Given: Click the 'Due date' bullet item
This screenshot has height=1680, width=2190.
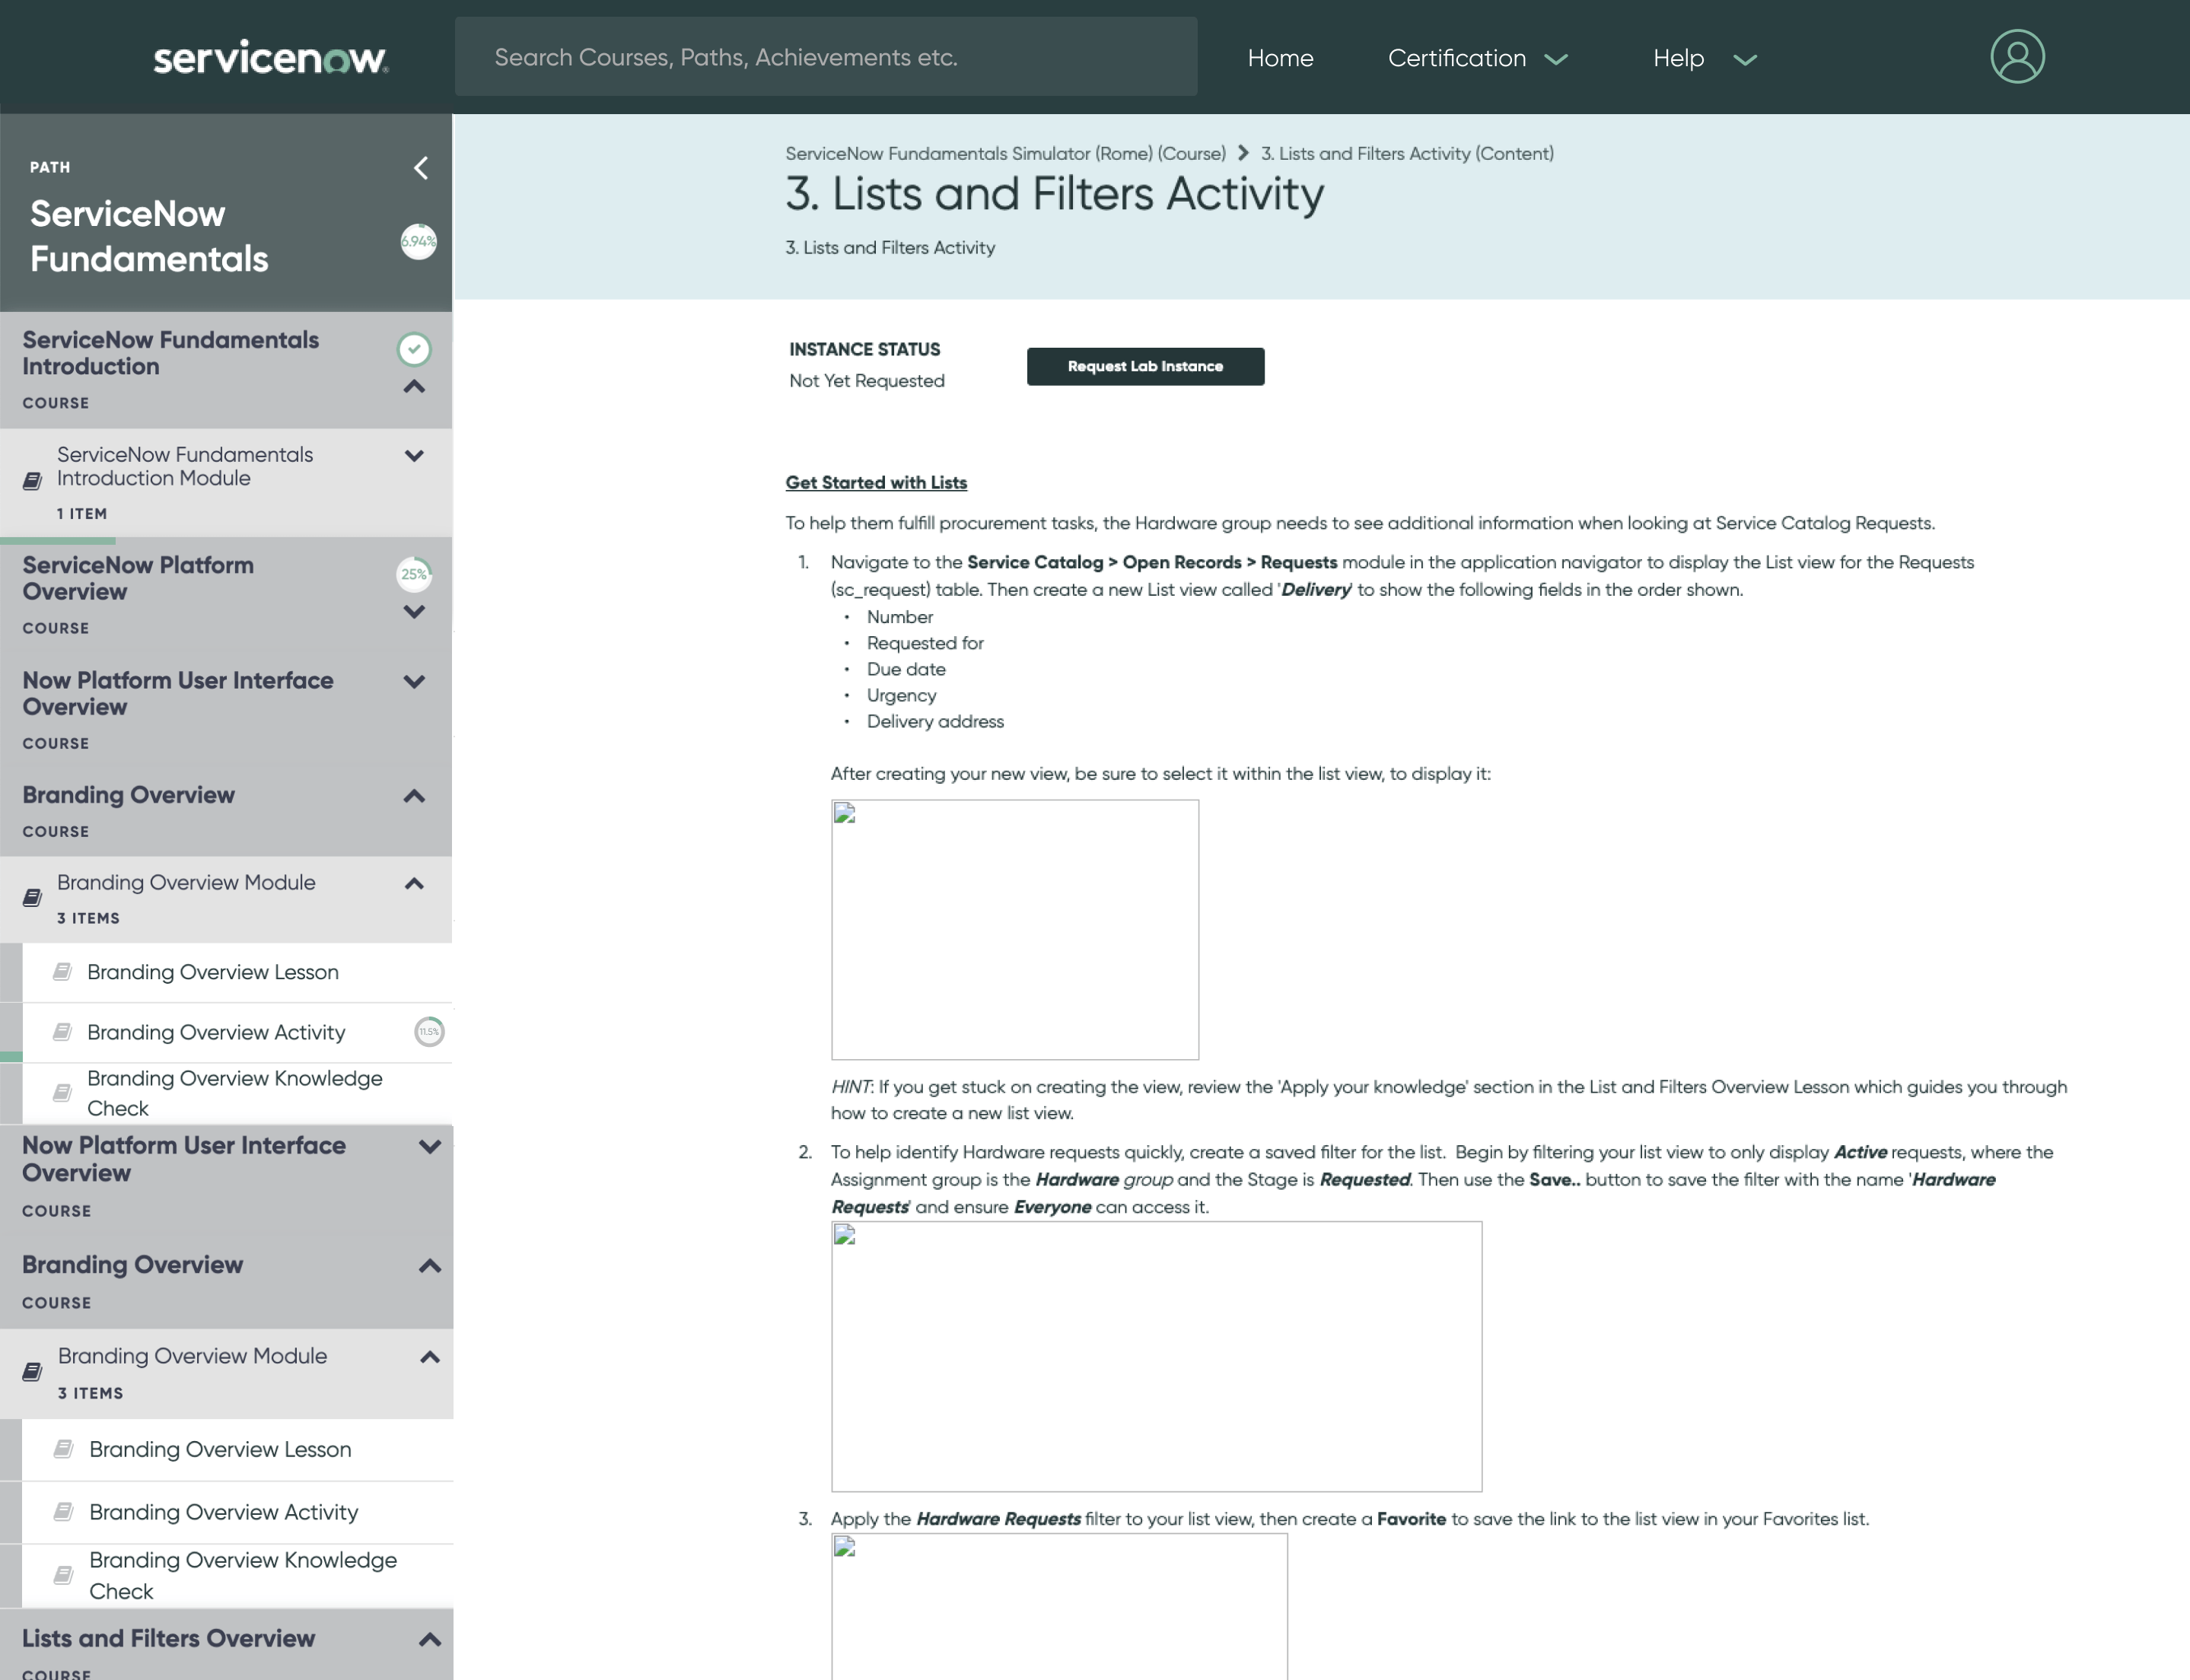Looking at the screenshot, I should click(906, 669).
